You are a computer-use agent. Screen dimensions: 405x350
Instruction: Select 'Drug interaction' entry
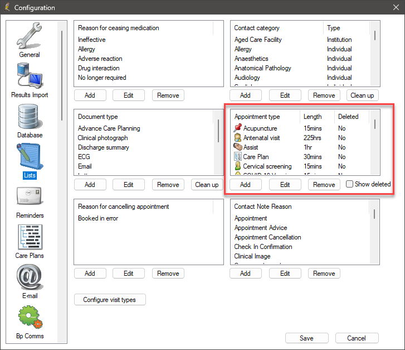99,68
